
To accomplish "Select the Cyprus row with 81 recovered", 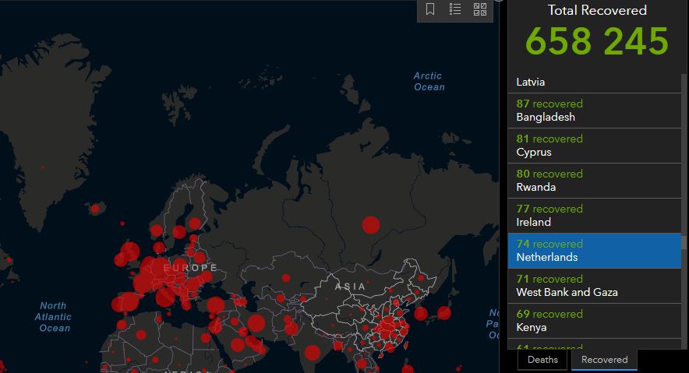I will pos(595,146).
